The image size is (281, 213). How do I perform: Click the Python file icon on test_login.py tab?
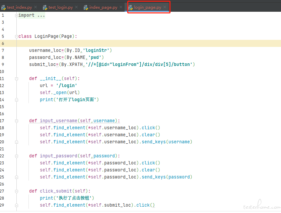point(45,7)
